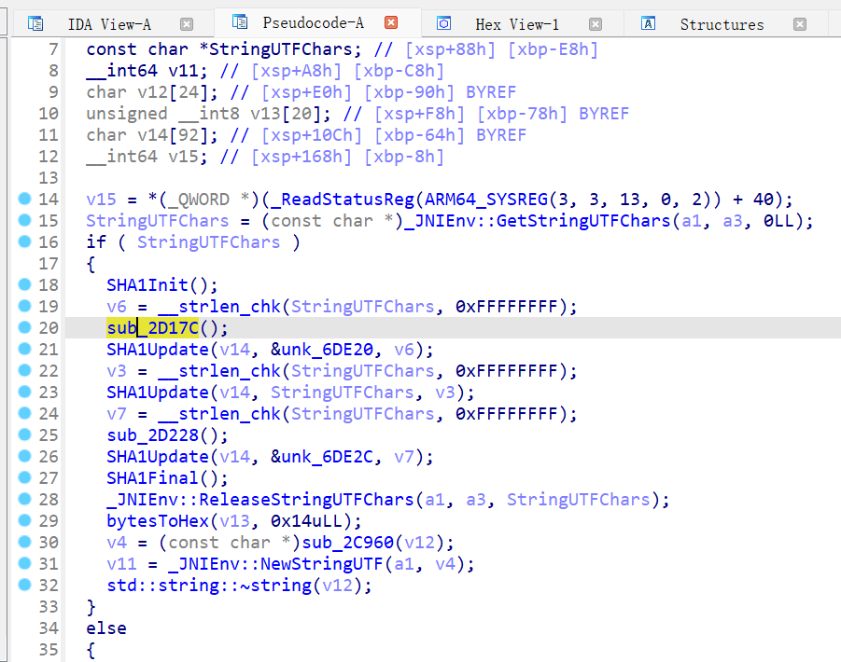Click the sub_2D228 function call
The width and height of the screenshot is (841, 662).
153,434
